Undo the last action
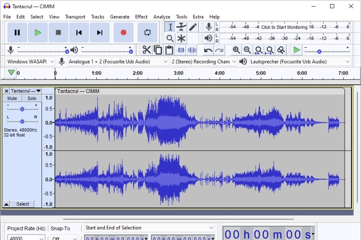Viewport: 361px width, 240px height. coord(208,50)
